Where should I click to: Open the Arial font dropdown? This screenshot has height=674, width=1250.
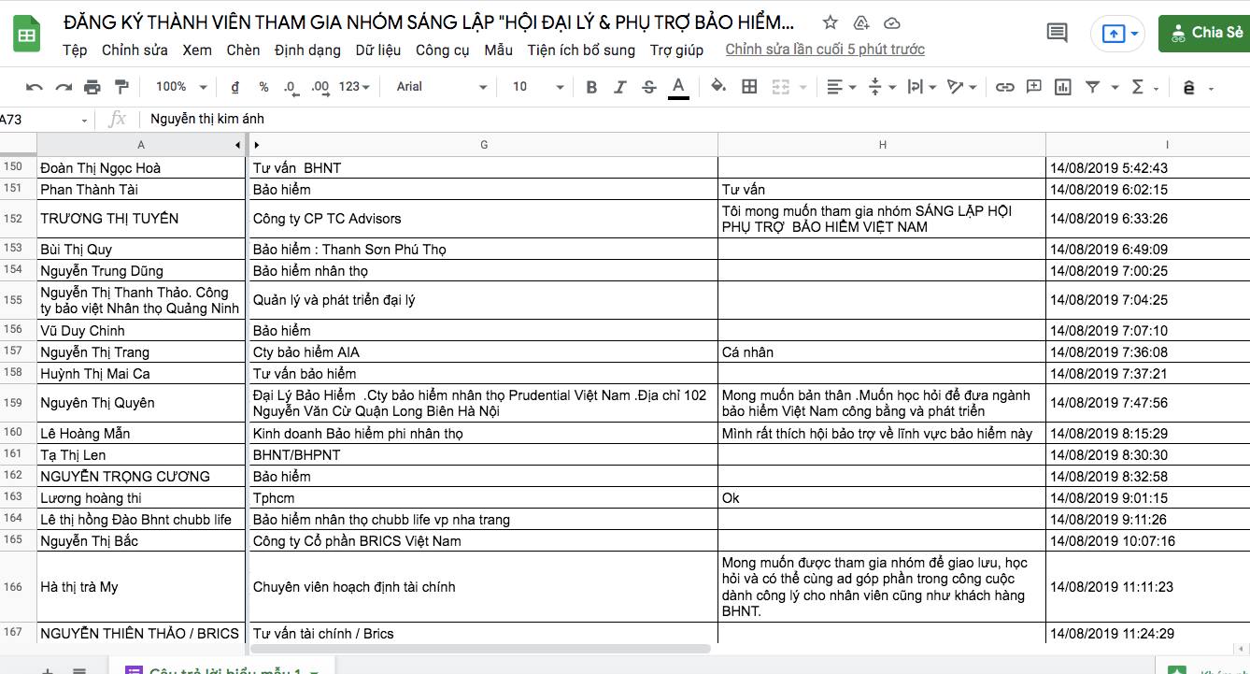click(x=441, y=87)
